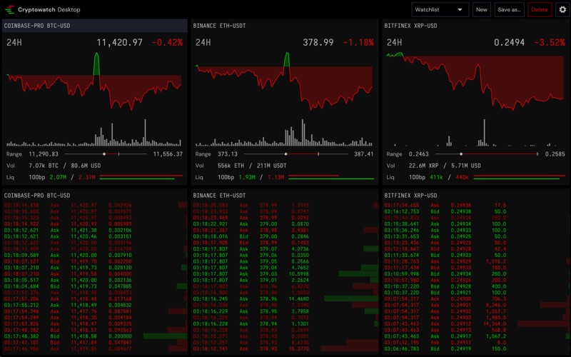Click the 24H label on XRP-USD chart

(x=395, y=43)
